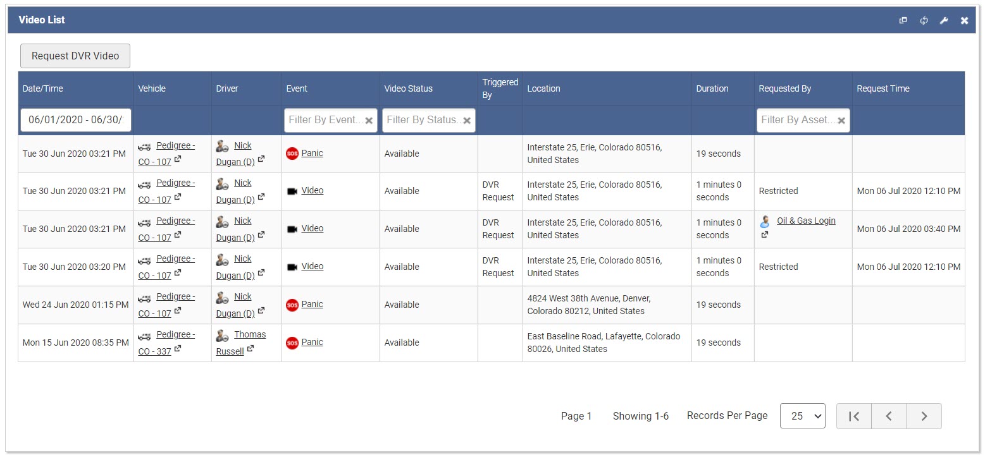Open the Pedigree - CO - 337 vehicle link
Screen dimensions: 985x455
166,343
